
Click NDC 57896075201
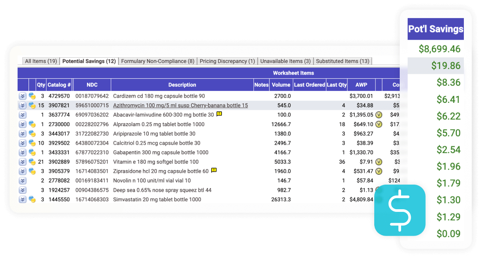click(x=92, y=162)
